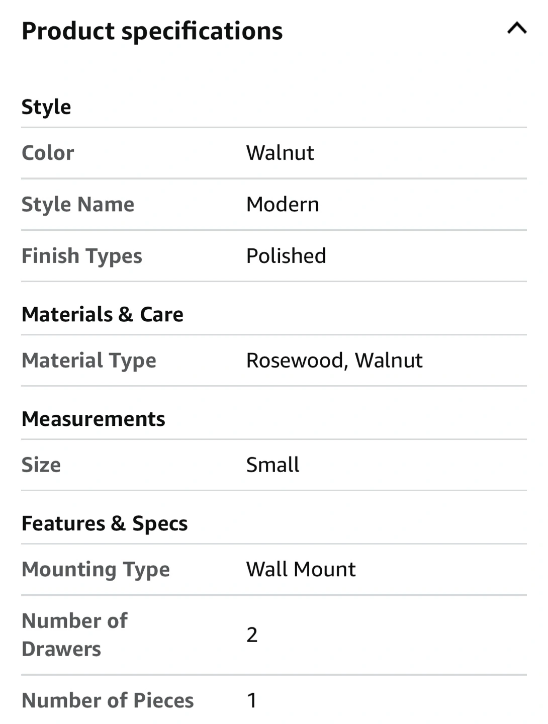This screenshot has width=548, height=724.
Task: Select the Walnut color value
Action: point(280,153)
